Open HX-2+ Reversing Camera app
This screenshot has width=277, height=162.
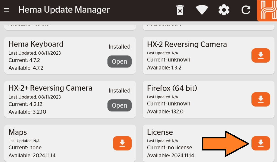pyautogui.click(x=120, y=105)
